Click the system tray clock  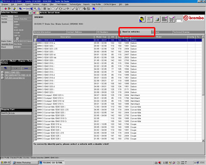tap(202, 163)
